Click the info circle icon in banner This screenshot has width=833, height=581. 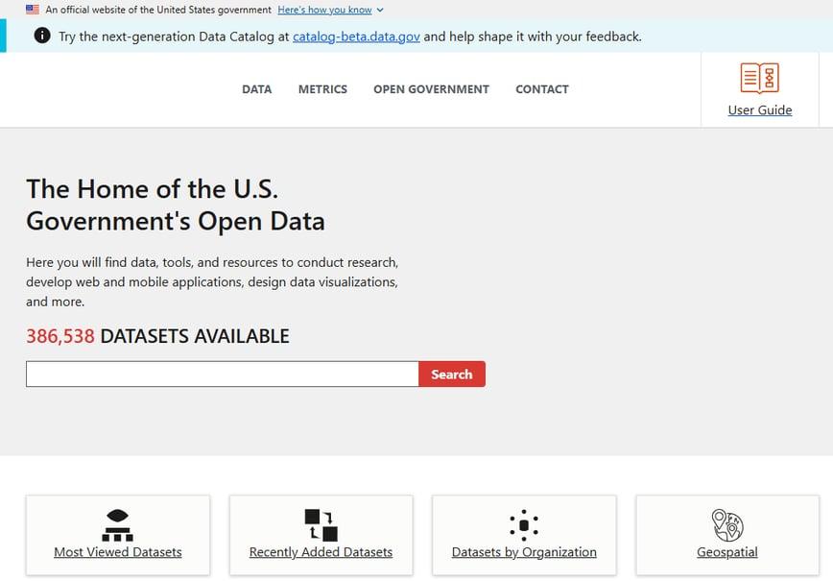(x=41, y=36)
